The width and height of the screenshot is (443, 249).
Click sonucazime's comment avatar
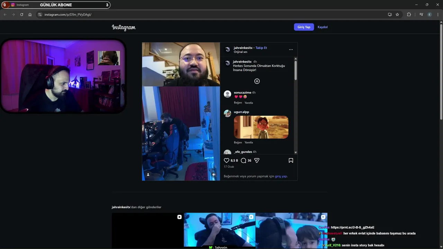pos(227,94)
